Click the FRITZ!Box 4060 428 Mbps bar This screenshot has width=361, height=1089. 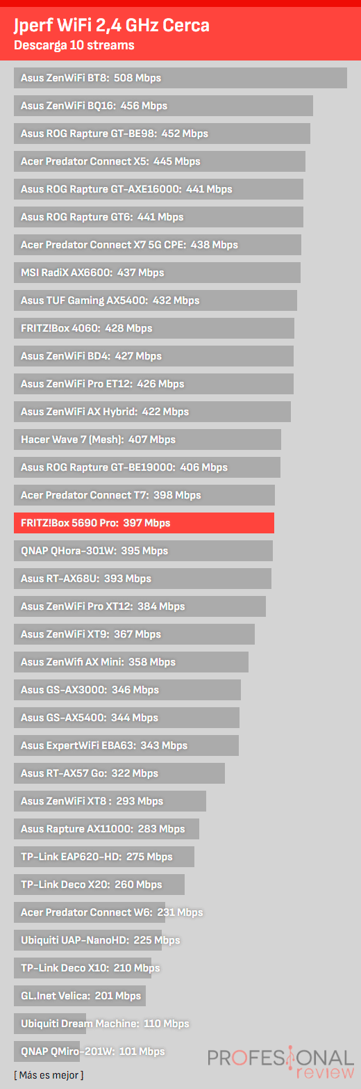click(154, 328)
